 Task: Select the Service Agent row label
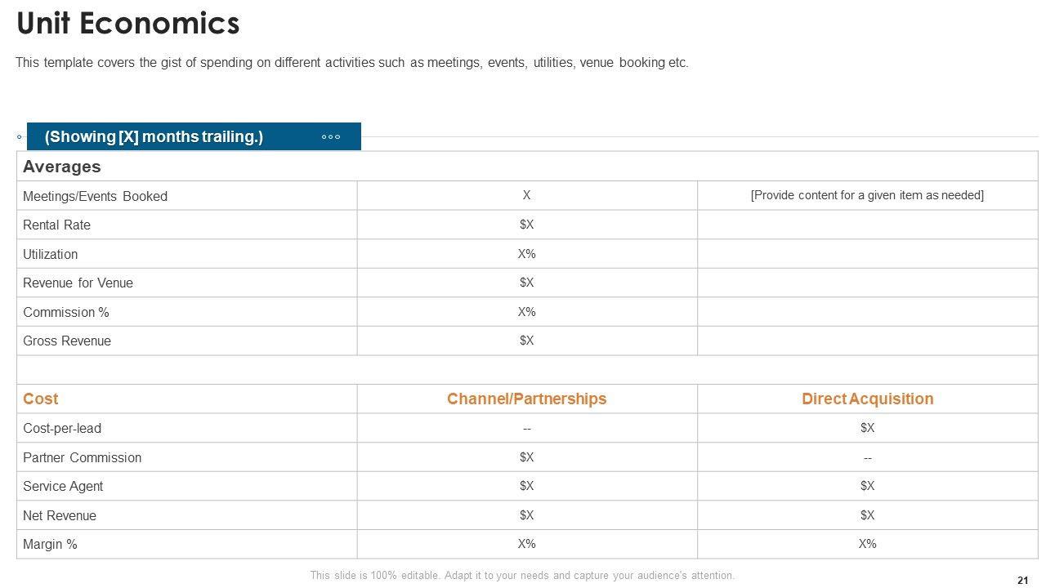click(x=63, y=486)
